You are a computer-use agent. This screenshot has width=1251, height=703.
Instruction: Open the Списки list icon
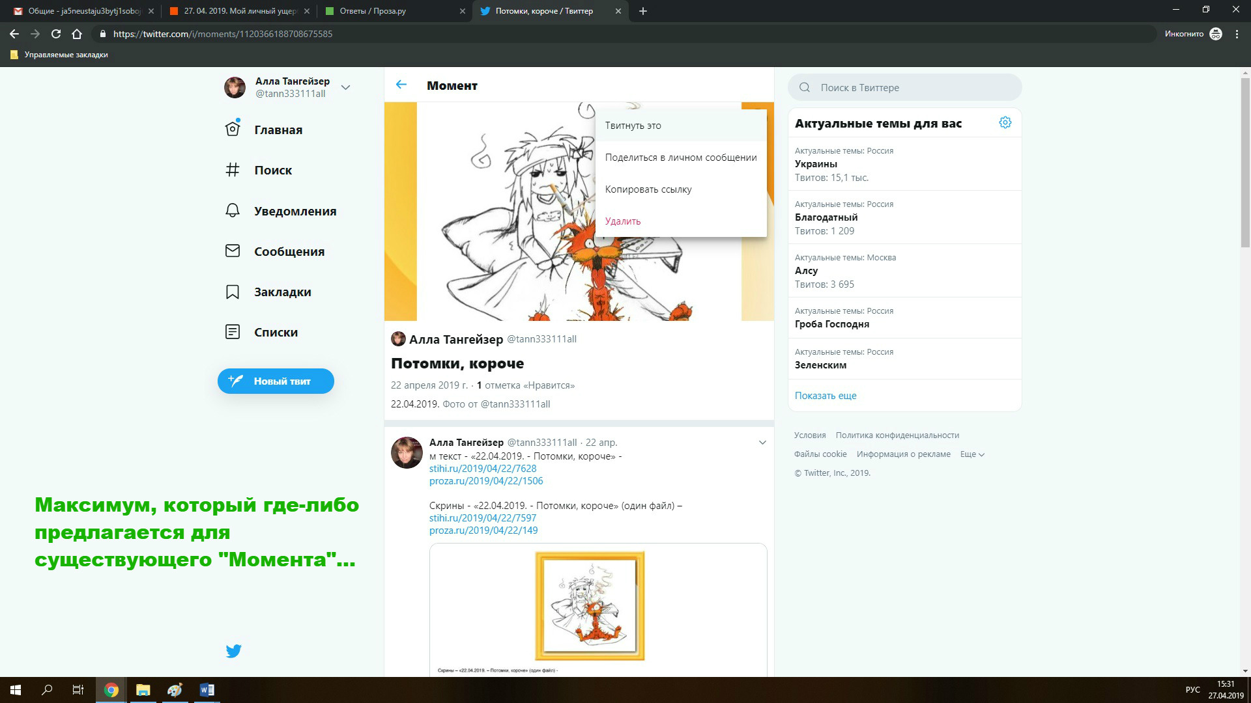click(x=233, y=332)
